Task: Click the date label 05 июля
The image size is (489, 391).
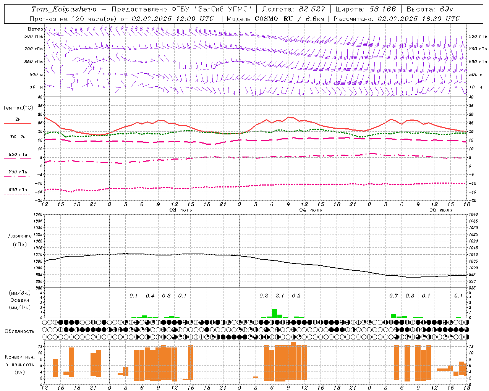Action: (441, 210)
